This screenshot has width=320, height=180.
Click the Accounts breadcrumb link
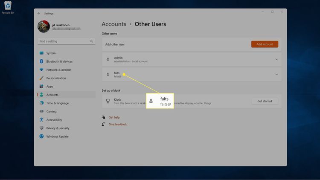click(x=114, y=24)
